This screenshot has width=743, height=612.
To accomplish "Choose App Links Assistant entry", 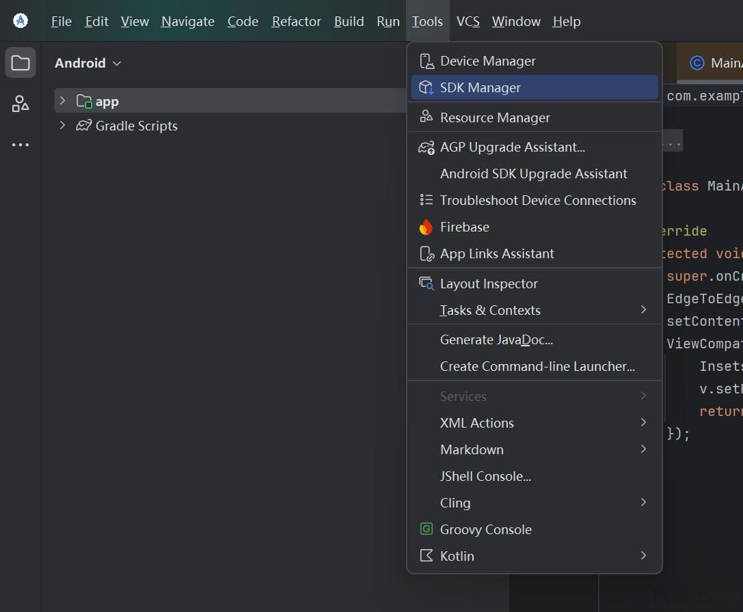I will (534, 254).
